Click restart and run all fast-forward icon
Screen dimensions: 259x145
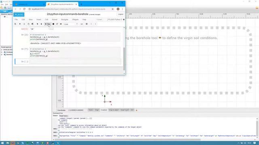click(61, 24)
